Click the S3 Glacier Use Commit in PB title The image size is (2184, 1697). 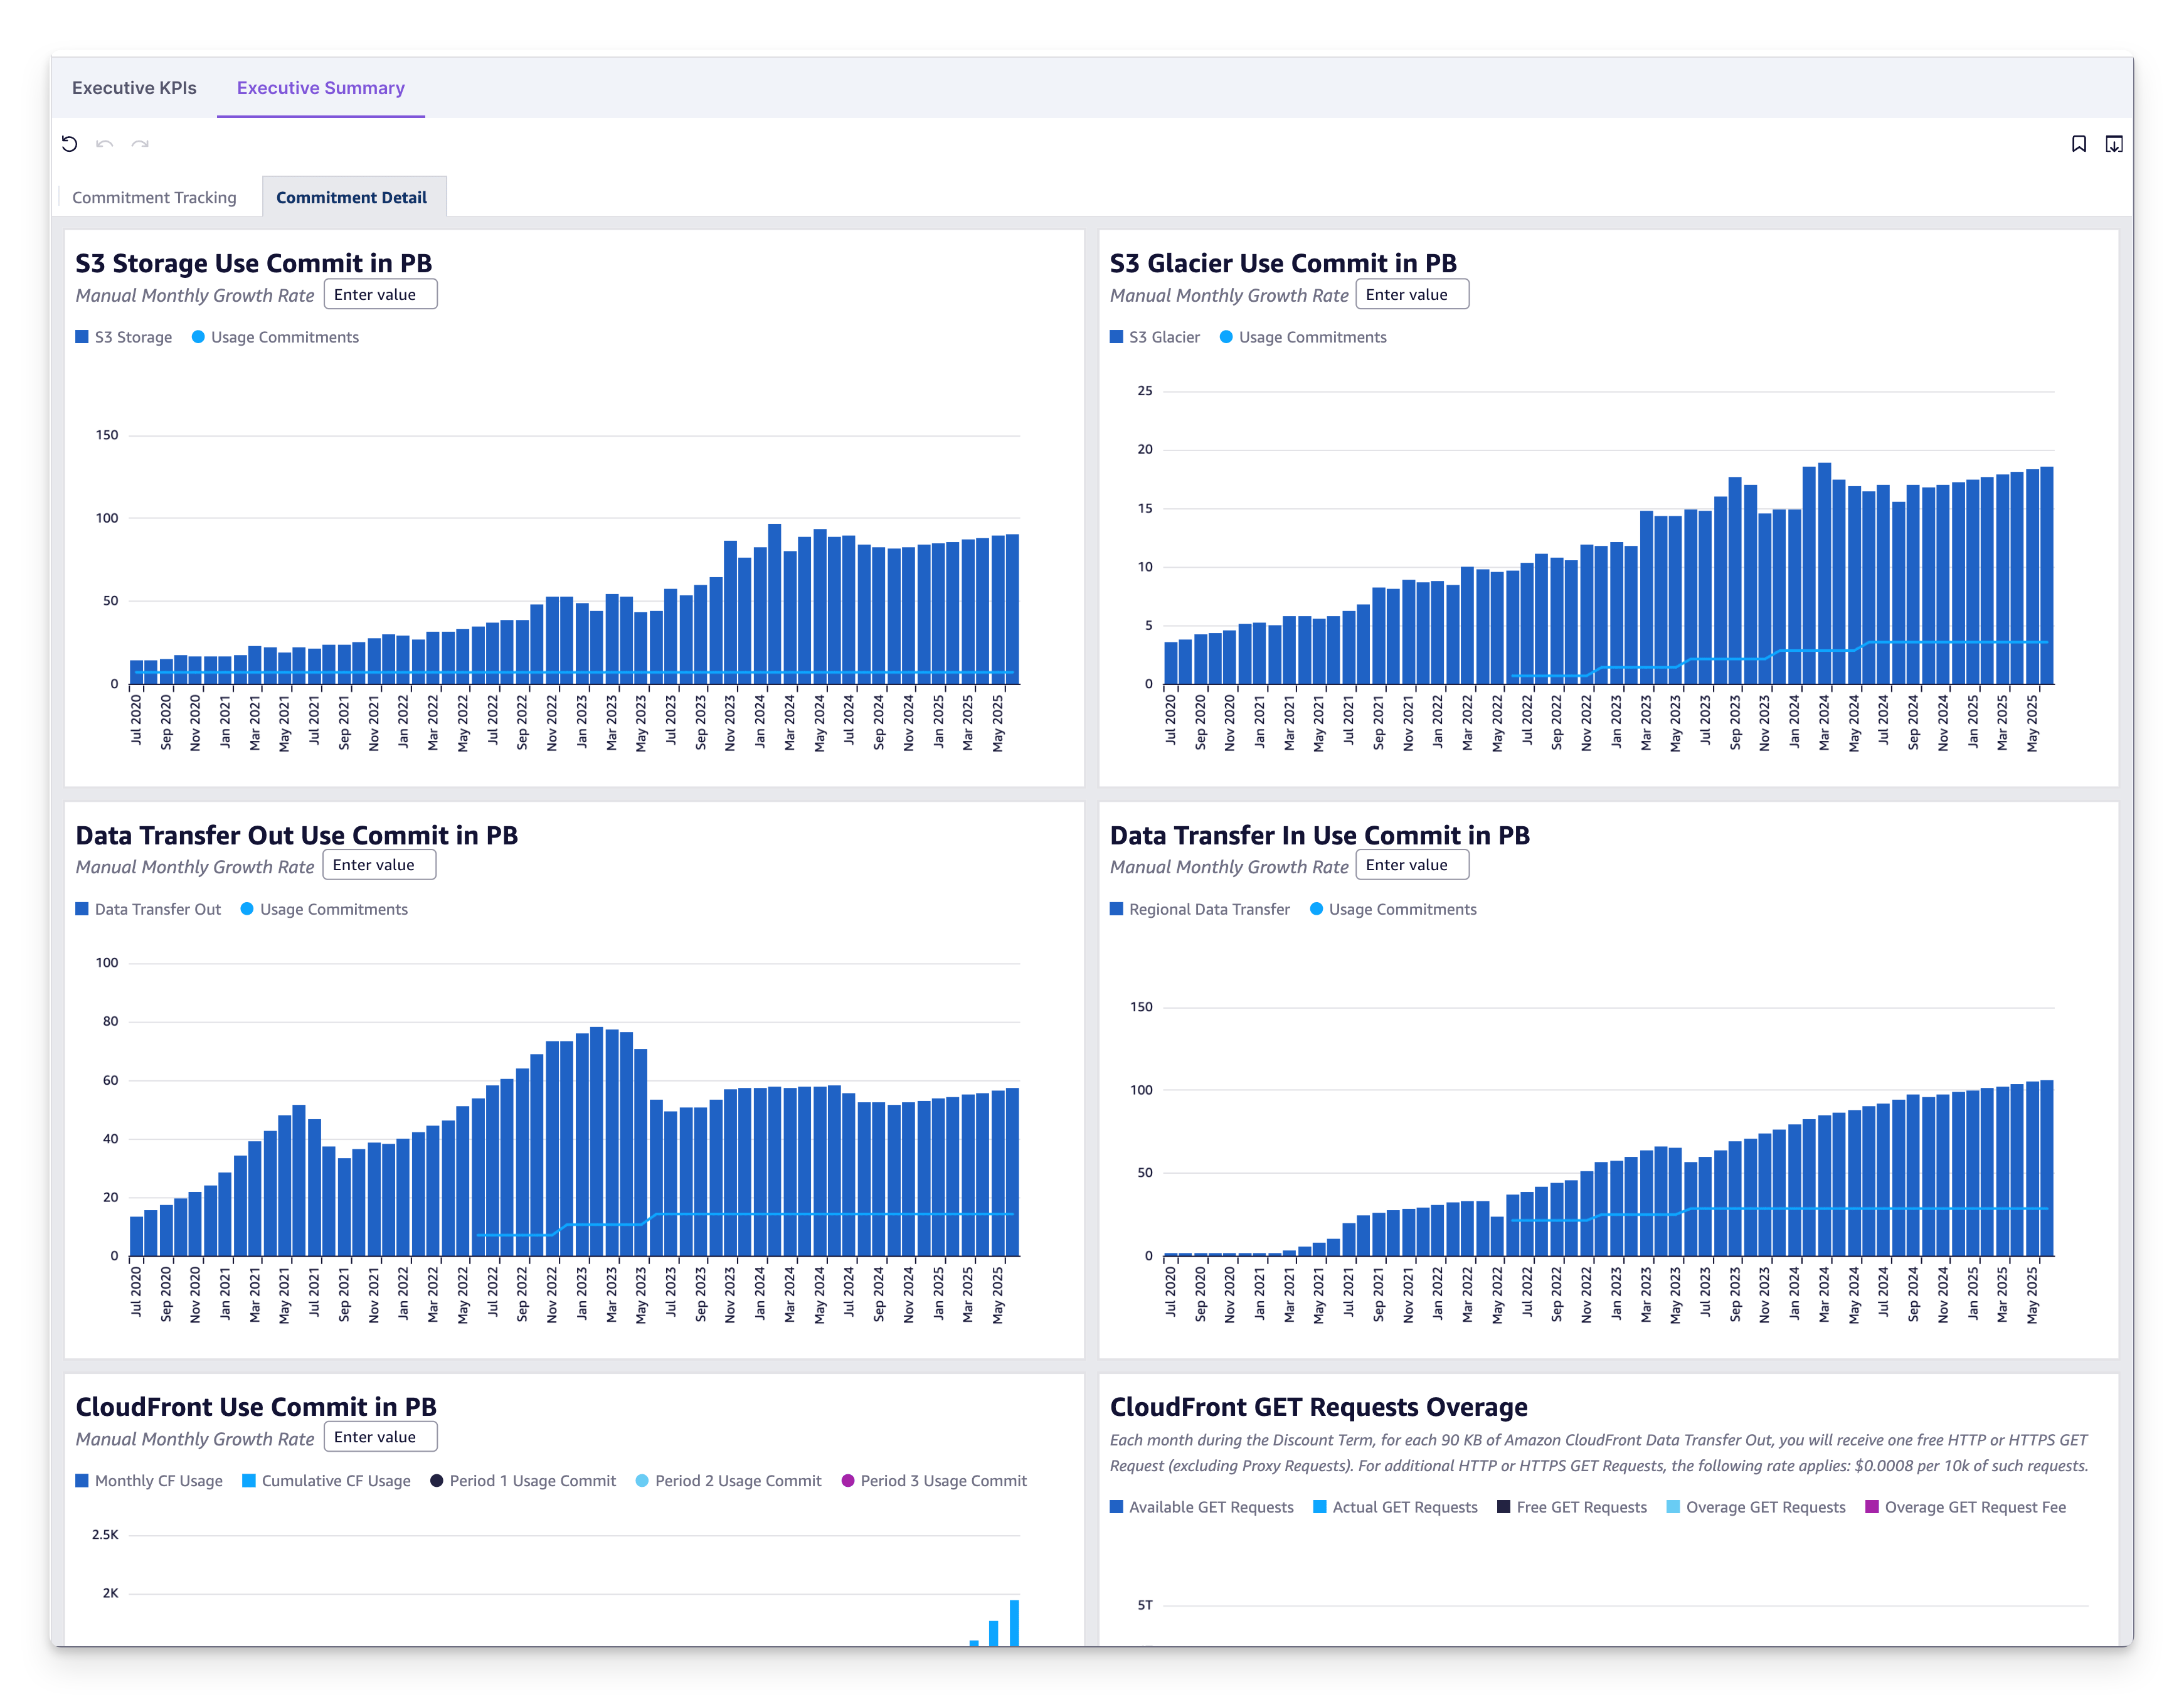[1283, 263]
